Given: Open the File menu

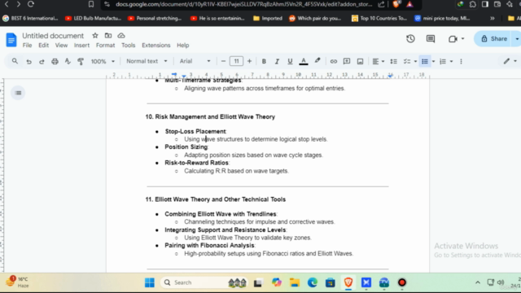Looking at the screenshot, I should click(x=27, y=46).
